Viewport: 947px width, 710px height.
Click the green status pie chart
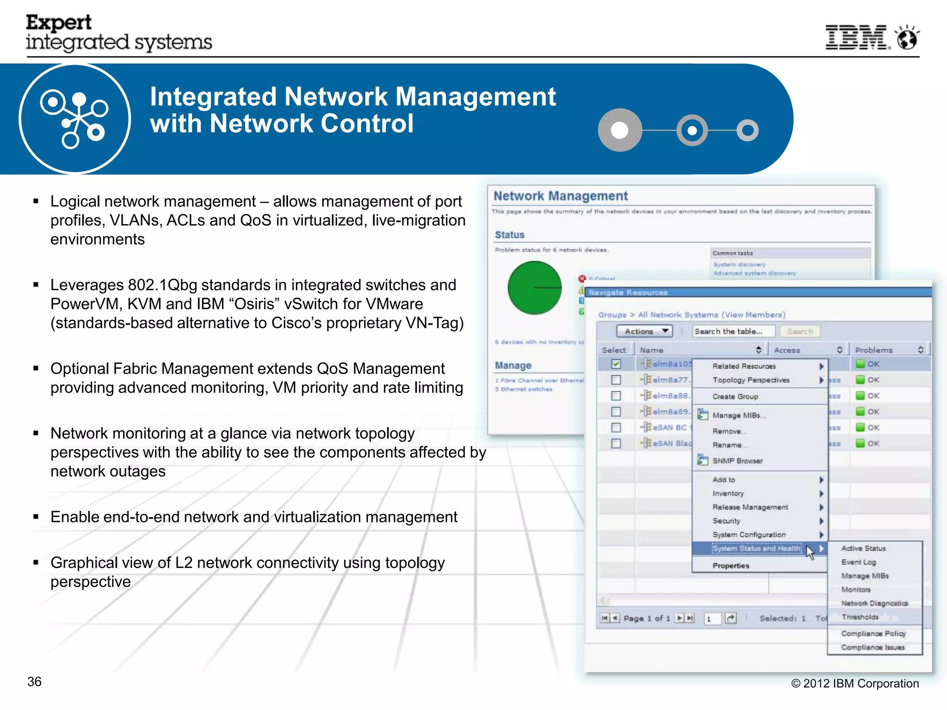pyautogui.click(x=535, y=288)
